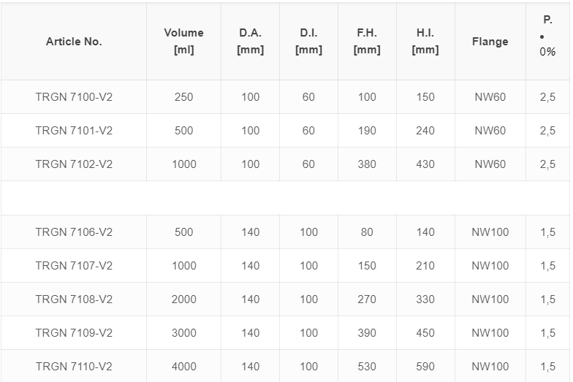Image resolution: width=573 pixels, height=382 pixels.
Task: Click the 3000 volume cell
Action: 184,333
